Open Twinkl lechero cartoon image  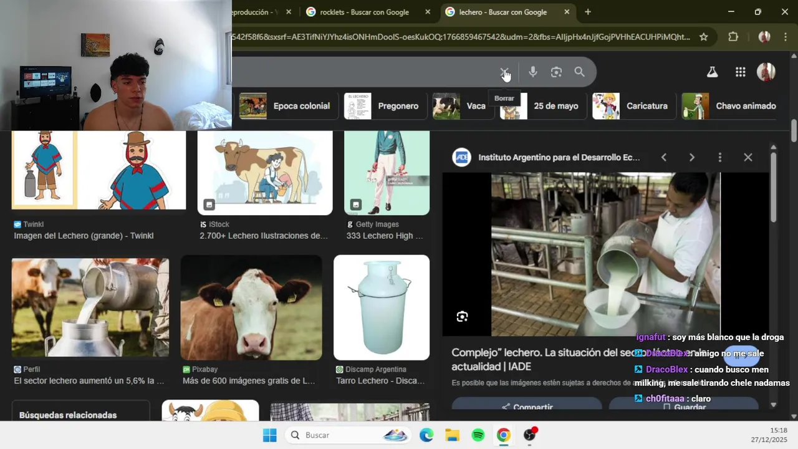tap(99, 170)
